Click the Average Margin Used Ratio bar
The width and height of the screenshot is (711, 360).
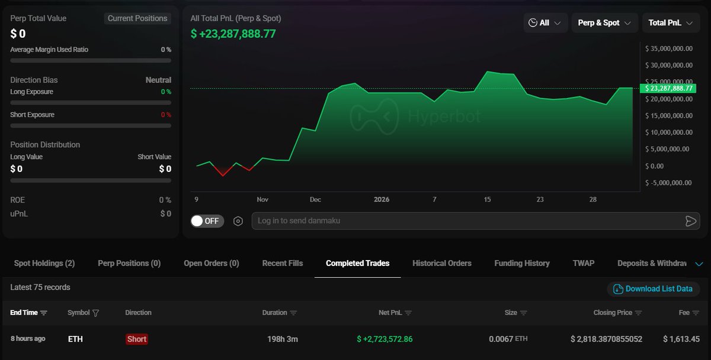click(91, 60)
